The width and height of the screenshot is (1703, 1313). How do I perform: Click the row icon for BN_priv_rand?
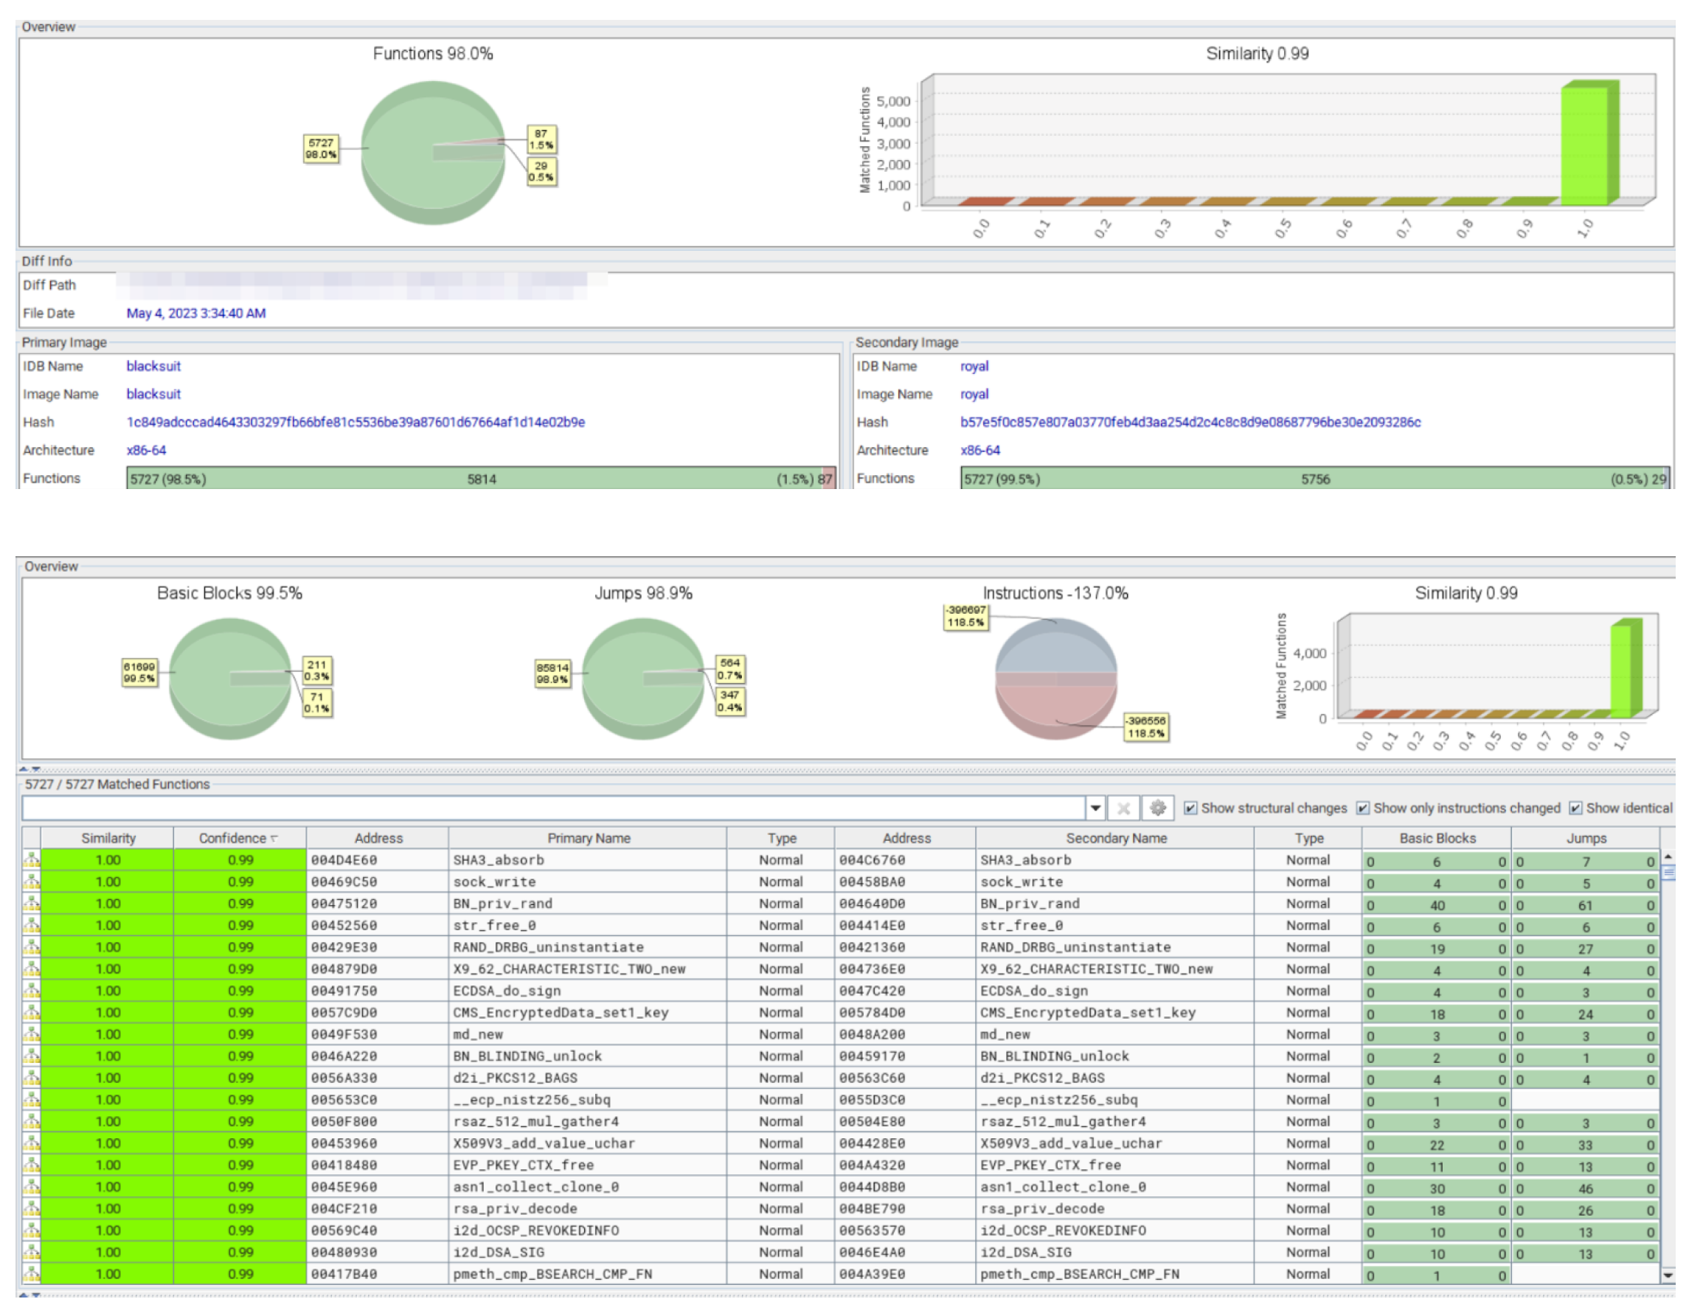point(30,904)
